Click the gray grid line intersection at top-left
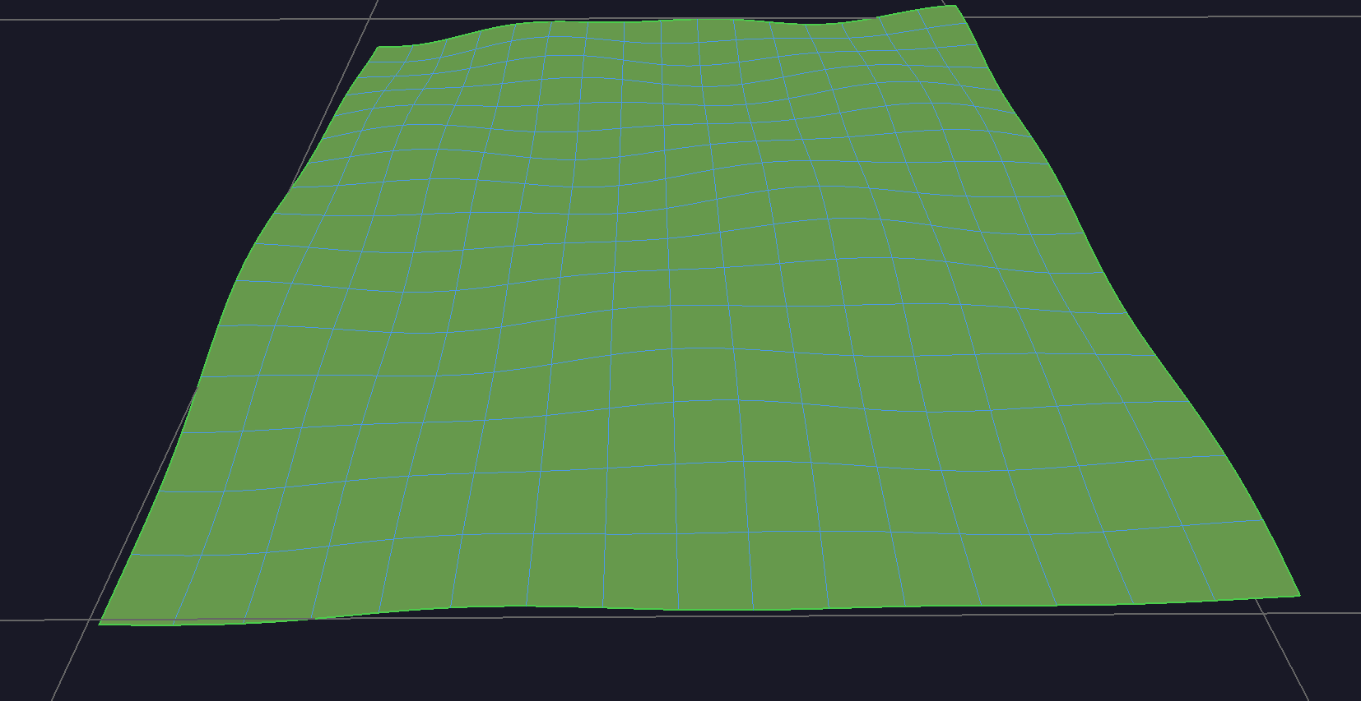The image size is (1361, 701). [369, 20]
